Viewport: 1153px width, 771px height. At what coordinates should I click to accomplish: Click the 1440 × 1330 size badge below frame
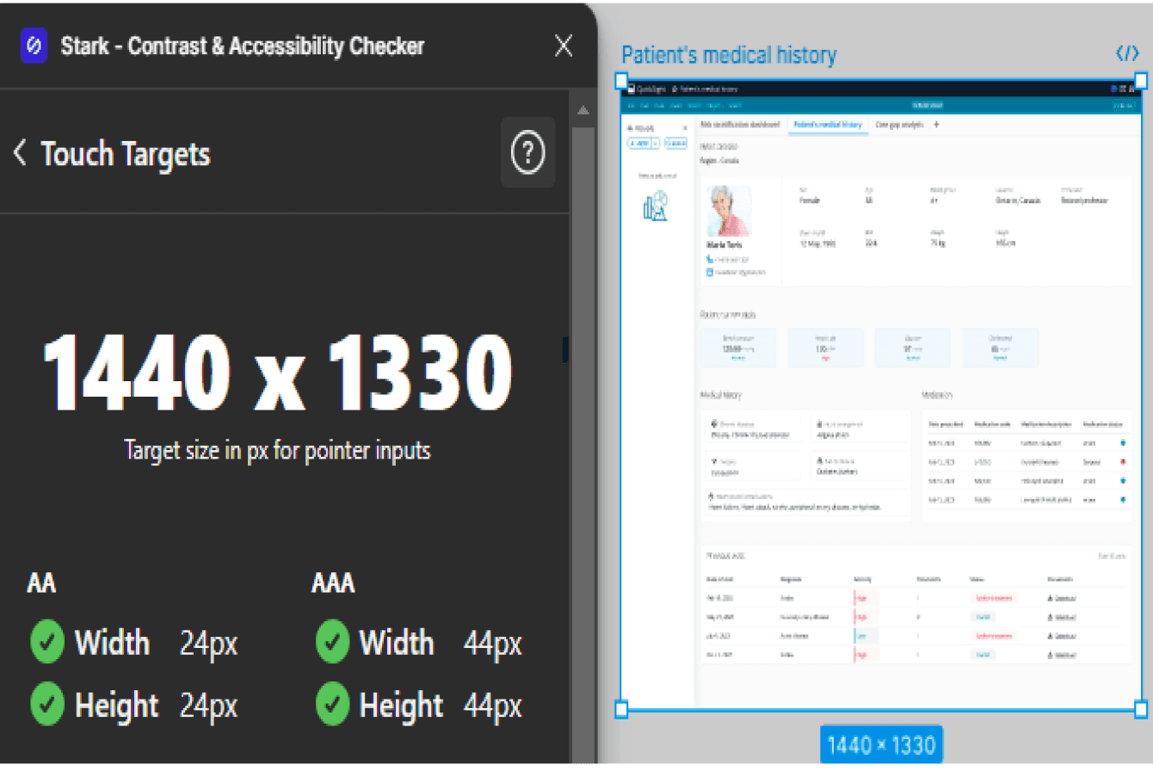881,744
